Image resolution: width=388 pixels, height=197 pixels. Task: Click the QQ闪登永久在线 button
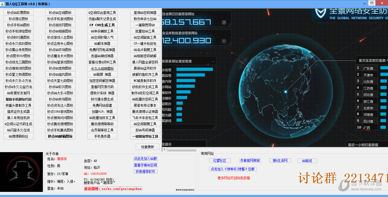click(18, 130)
